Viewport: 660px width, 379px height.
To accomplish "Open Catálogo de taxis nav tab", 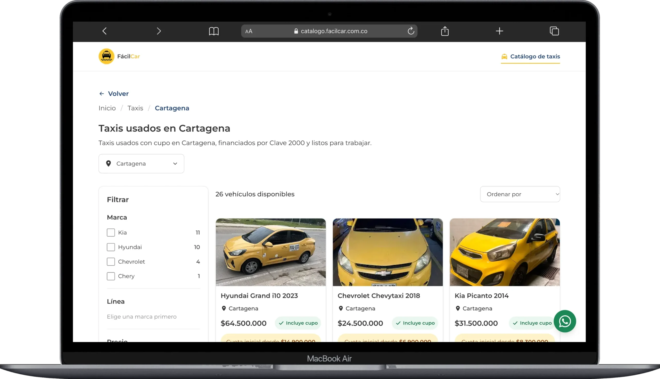I will coord(530,56).
